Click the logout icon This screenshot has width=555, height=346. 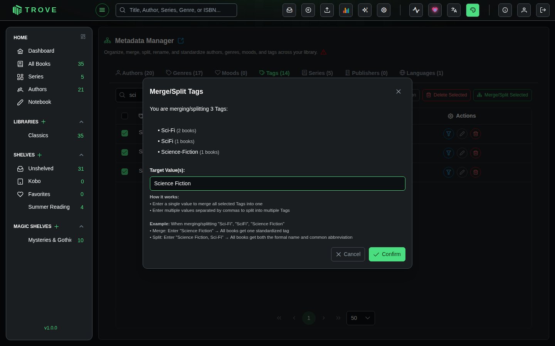tap(543, 10)
